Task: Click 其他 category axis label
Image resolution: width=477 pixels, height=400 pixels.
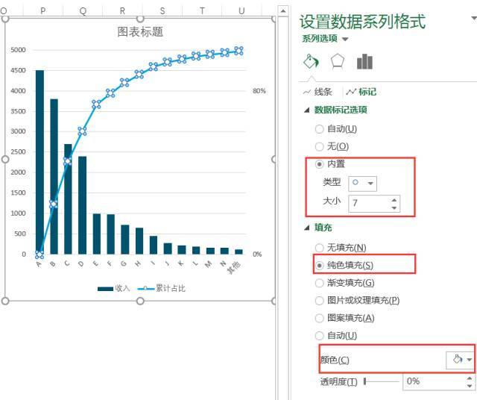Action: point(234,267)
